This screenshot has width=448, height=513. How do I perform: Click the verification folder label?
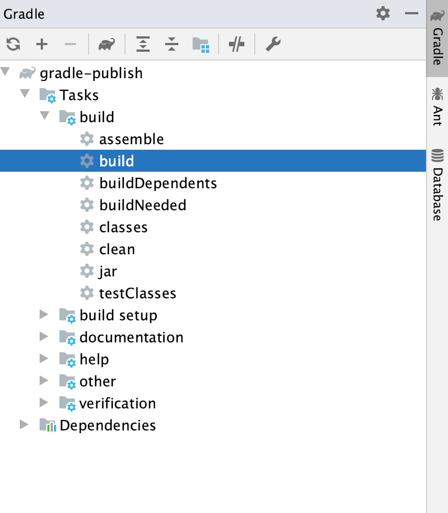pos(117,403)
